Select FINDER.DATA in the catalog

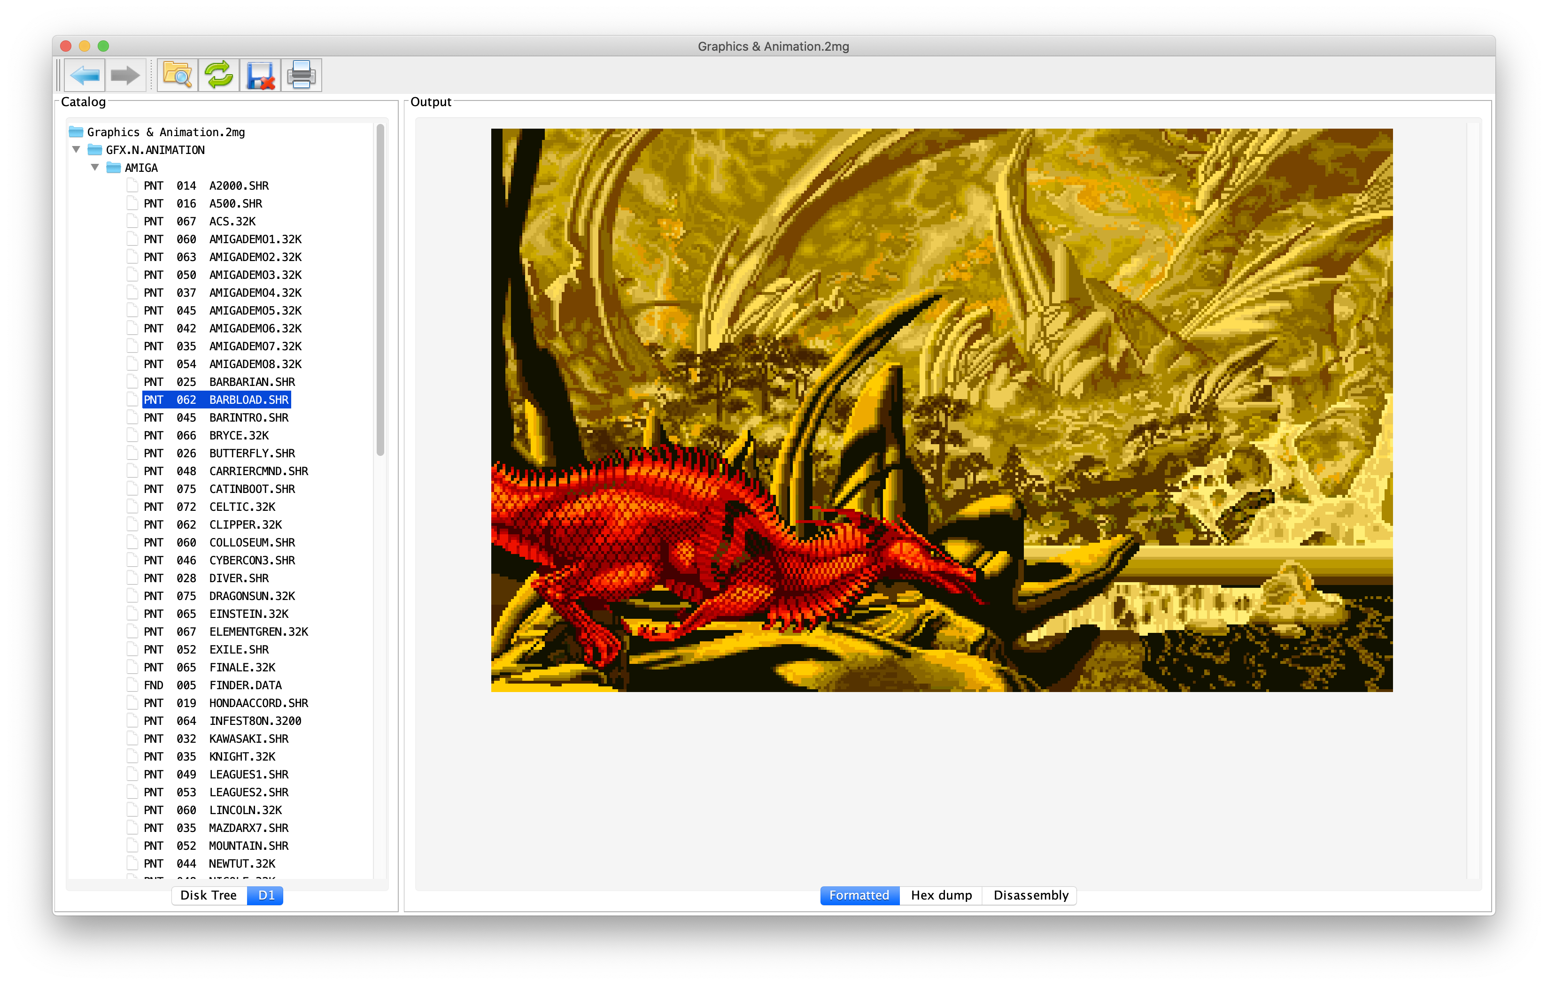(x=245, y=685)
